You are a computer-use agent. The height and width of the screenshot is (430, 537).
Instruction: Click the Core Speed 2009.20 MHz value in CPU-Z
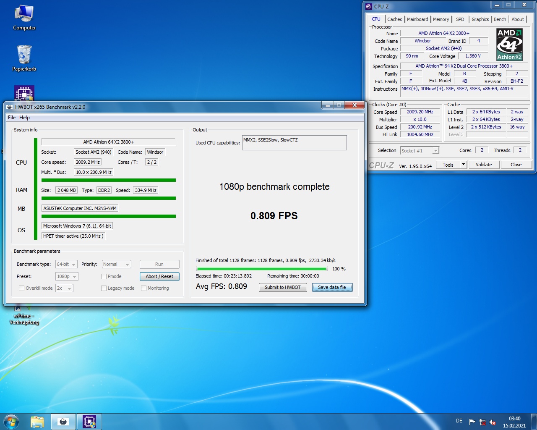click(420, 112)
